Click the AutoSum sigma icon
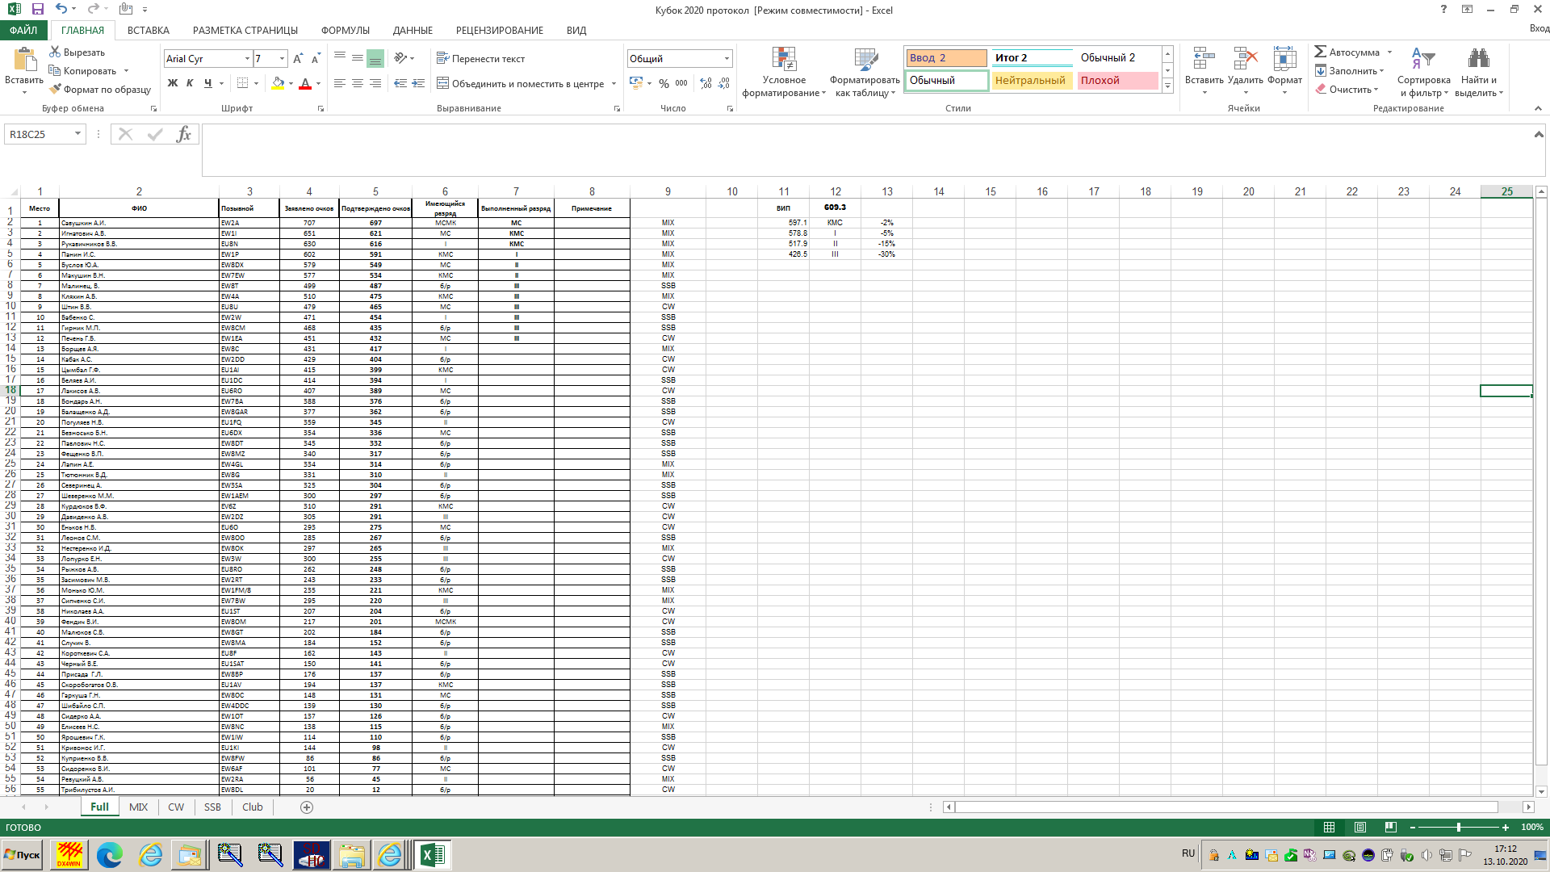This screenshot has width=1550, height=872. [1321, 52]
